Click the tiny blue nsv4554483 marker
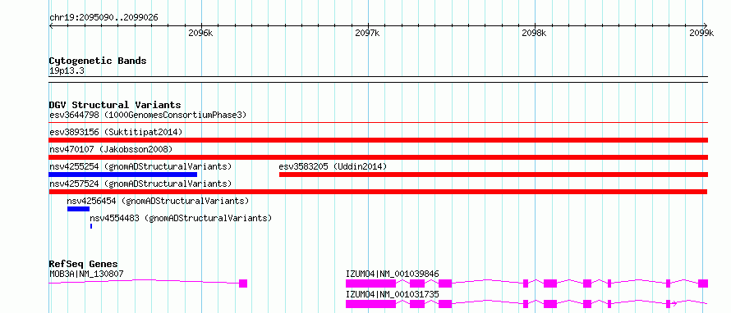 click(x=91, y=226)
